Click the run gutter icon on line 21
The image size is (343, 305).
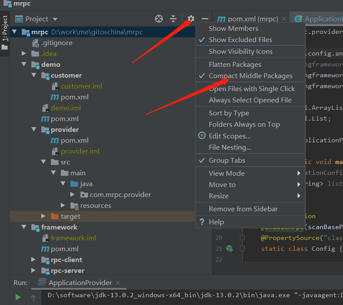click(x=230, y=249)
